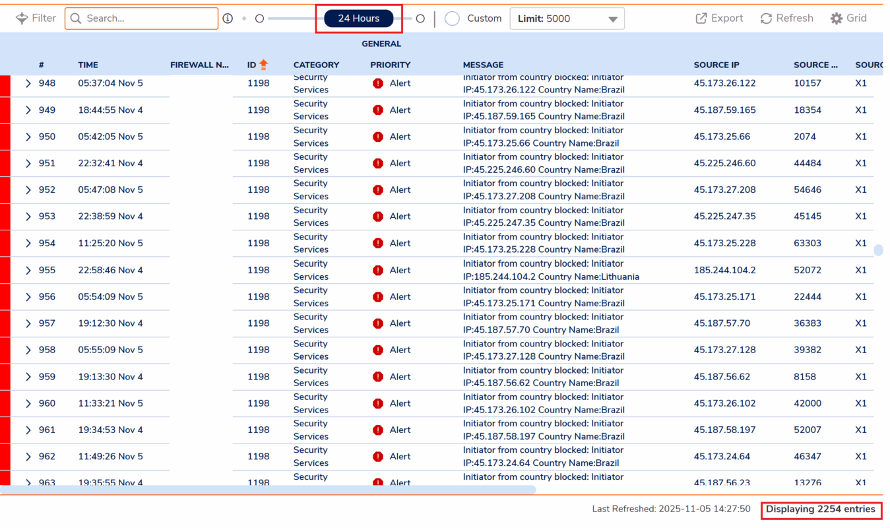Click the search info icon

point(228,18)
